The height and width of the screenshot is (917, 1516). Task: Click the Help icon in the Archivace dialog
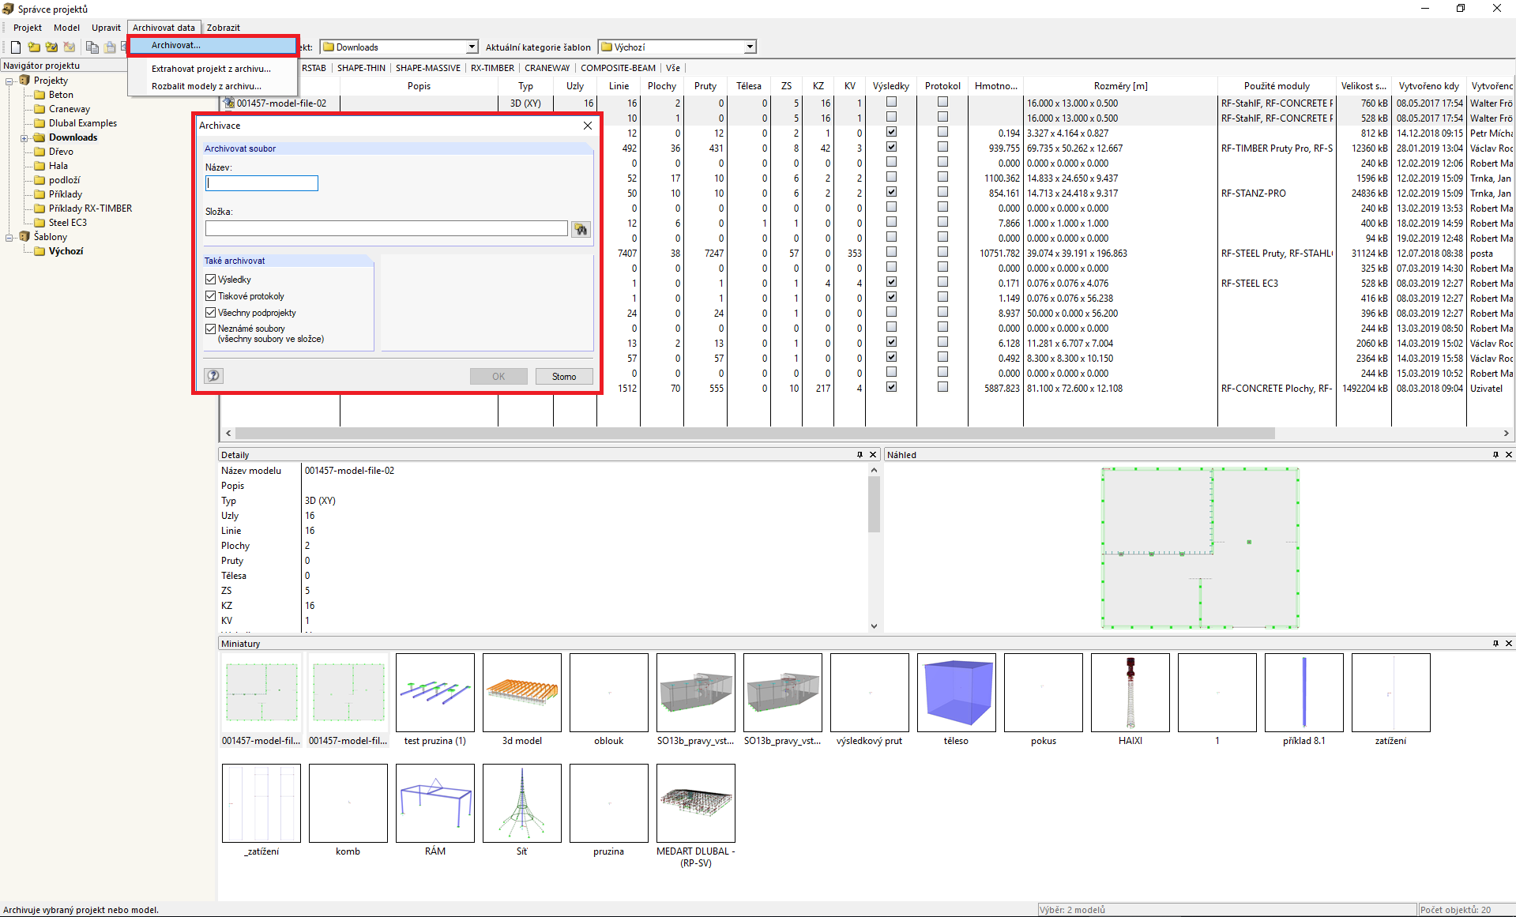213,375
